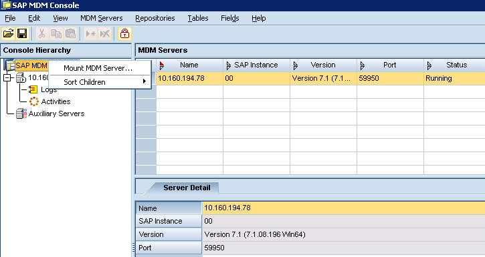Screen dimensions: 485x257
Task: Click Port value 59950 in Server Detail
Action: (x=343, y=248)
